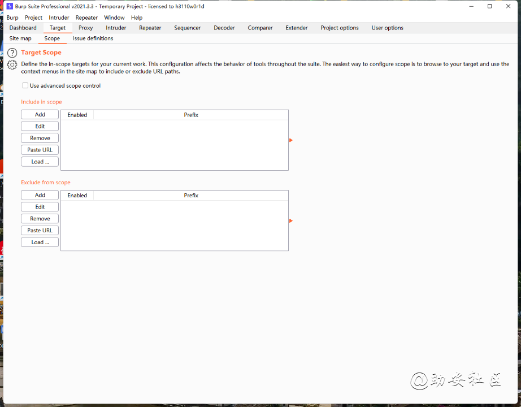
Task: Open the Project menu
Action: point(33,18)
